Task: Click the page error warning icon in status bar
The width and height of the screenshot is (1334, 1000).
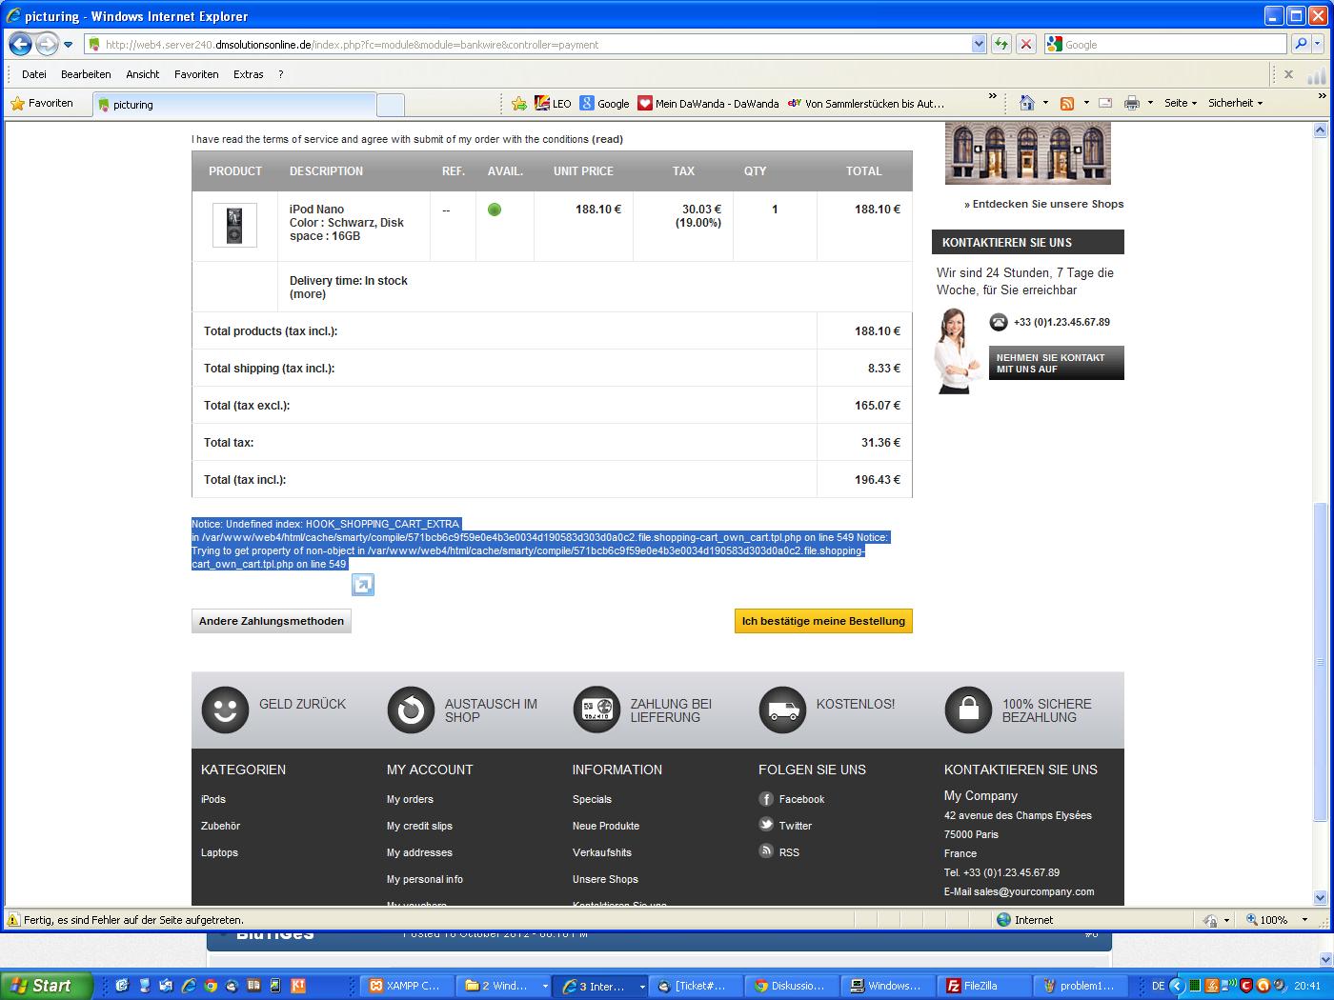Action: coord(14,920)
